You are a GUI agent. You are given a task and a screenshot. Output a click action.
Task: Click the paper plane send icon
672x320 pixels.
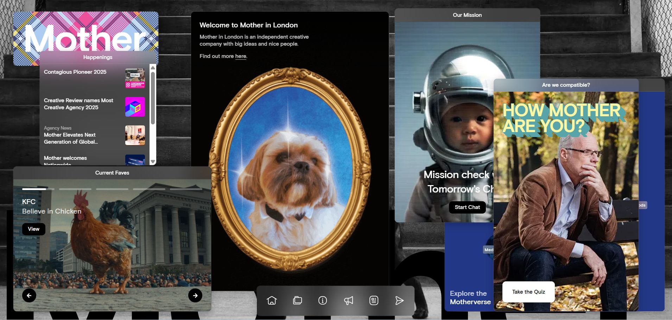(399, 300)
